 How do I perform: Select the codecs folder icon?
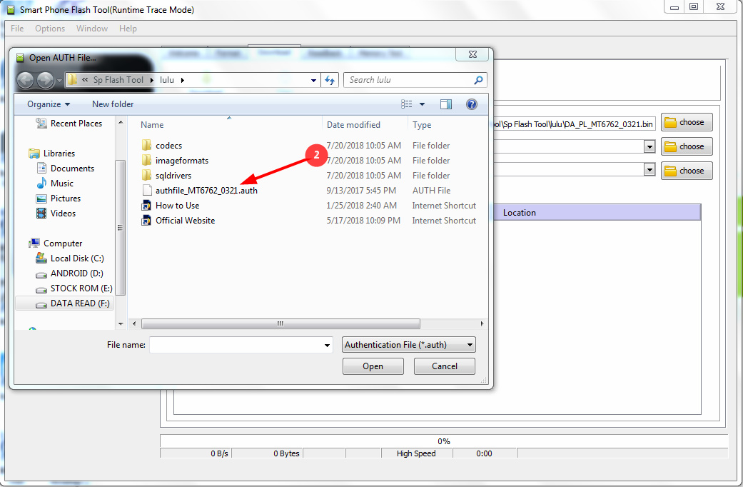pyautogui.click(x=147, y=145)
